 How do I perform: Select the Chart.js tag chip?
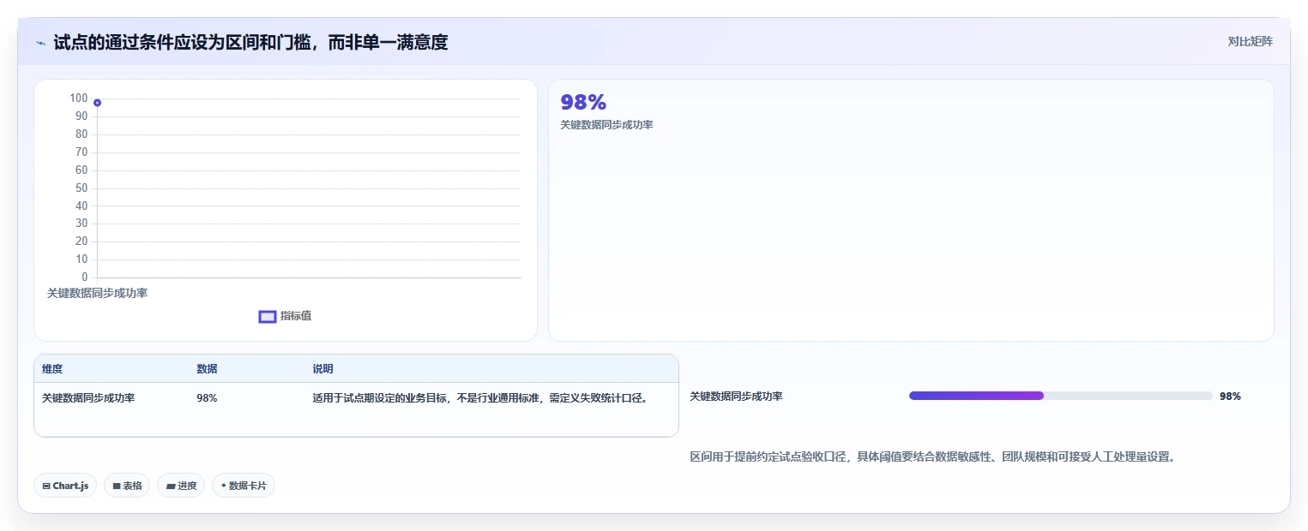[x=66, y=486]
